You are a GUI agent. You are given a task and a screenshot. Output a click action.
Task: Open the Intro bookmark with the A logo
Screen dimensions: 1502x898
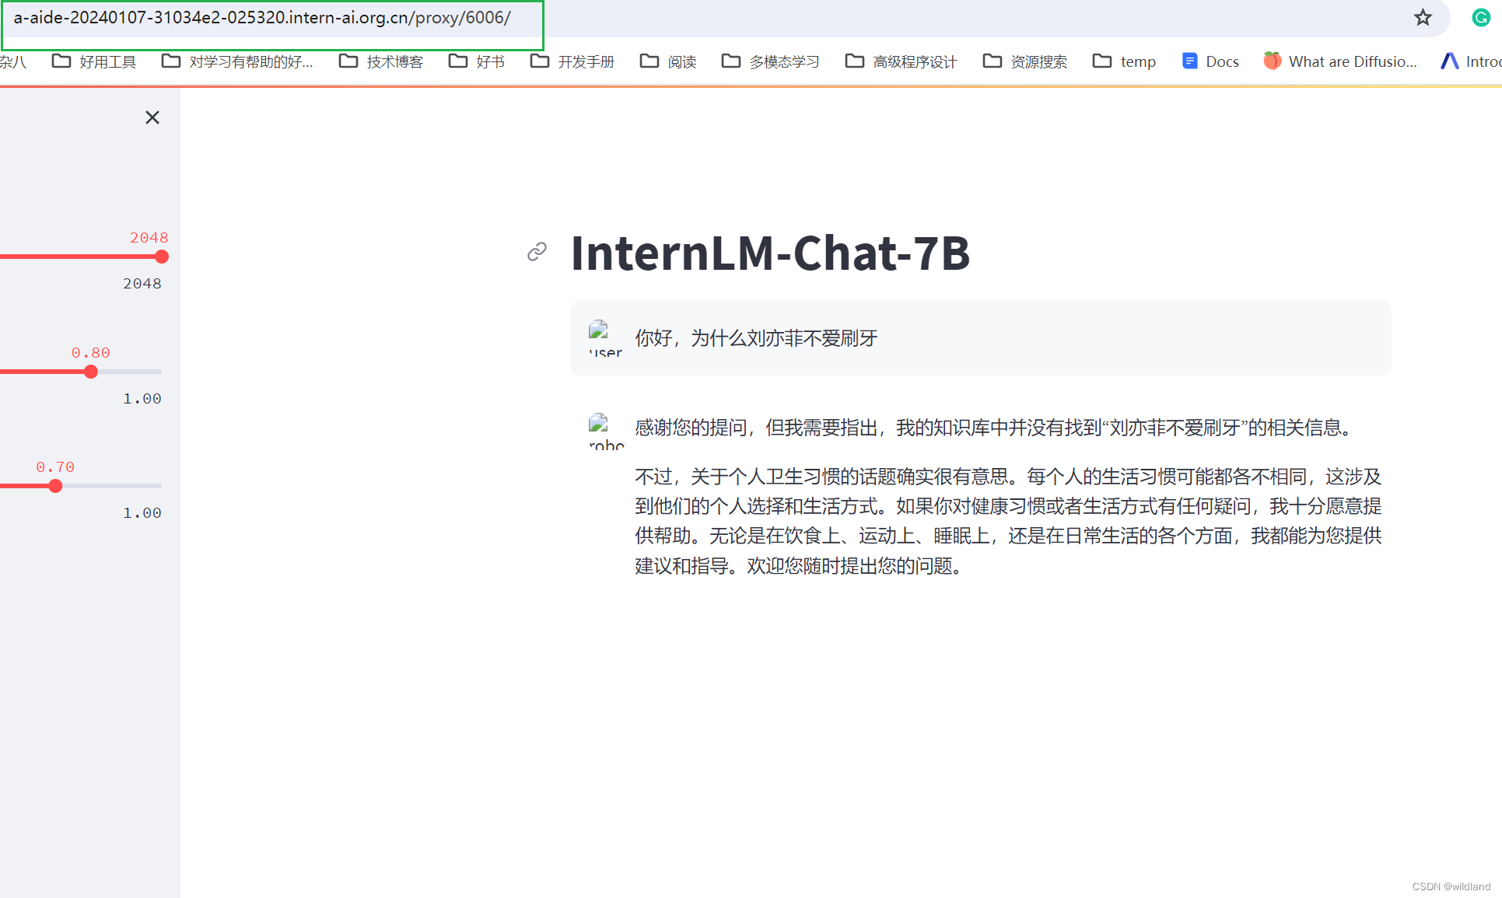(x=1470, y=61)
